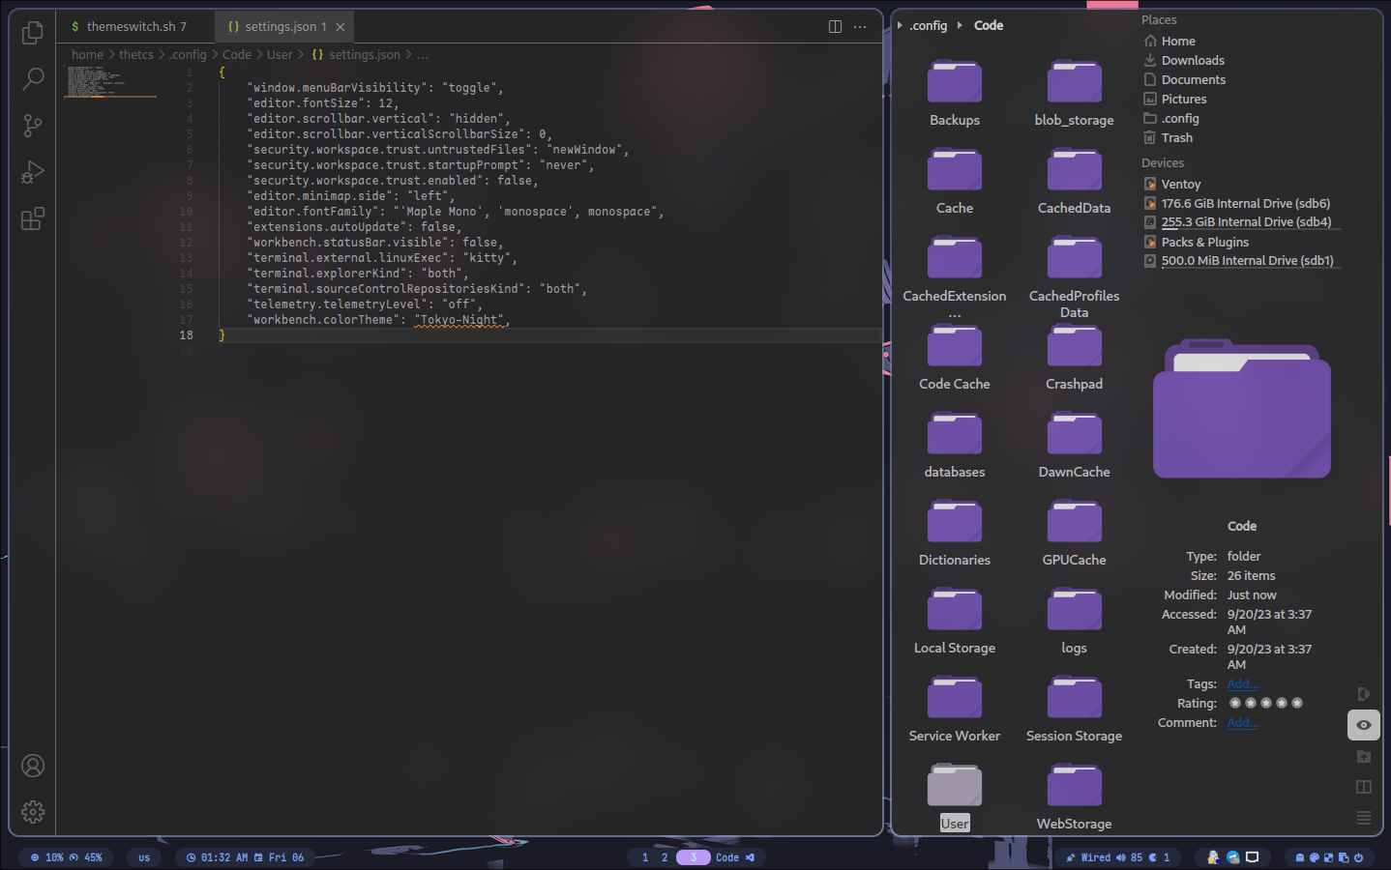Toggle the preview eye icon in file manager
The image size is (1391, 870).
tap(1363, 724)
